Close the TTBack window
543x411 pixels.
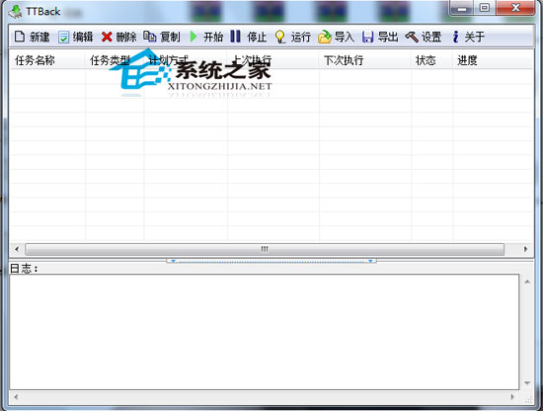[515, 8]
